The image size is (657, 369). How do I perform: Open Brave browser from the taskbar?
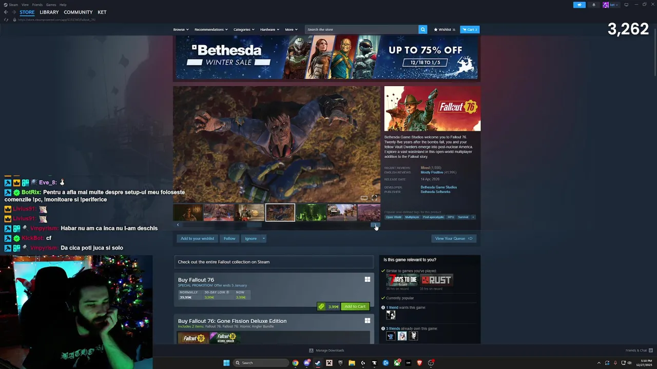coord(420,363)
